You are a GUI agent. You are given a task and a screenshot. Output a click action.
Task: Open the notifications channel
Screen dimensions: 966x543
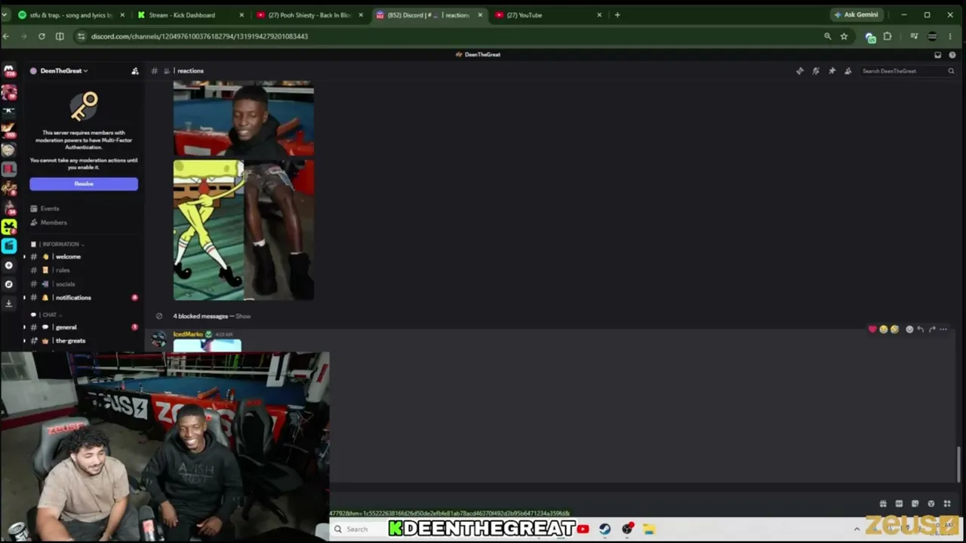click(x=84, y=297)
